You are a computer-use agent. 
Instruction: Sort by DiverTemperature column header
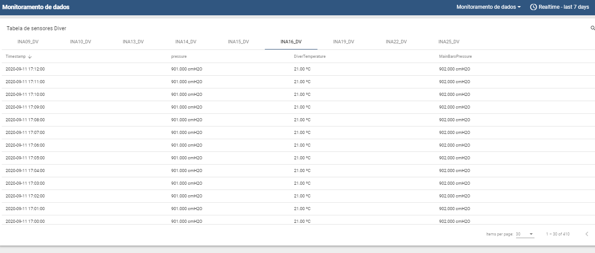(x=310, y=56)
